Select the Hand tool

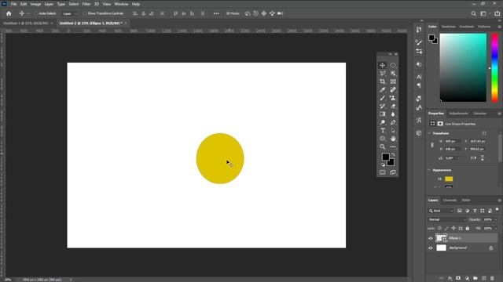393,139
